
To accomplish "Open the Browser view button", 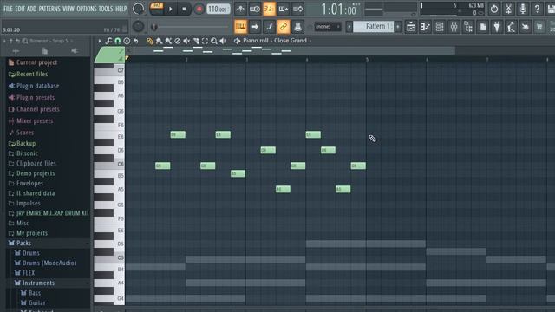I will [468, 27].
